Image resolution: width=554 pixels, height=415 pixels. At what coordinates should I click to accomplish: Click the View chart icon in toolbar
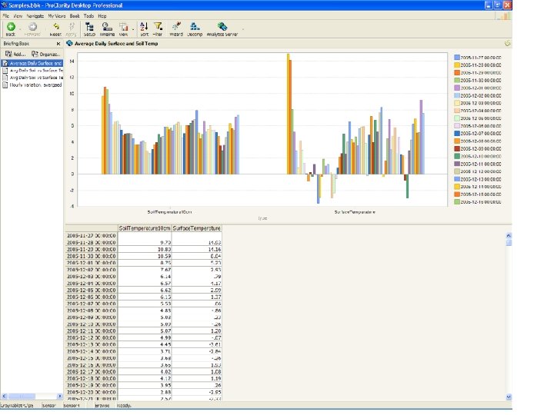point(124,28)
